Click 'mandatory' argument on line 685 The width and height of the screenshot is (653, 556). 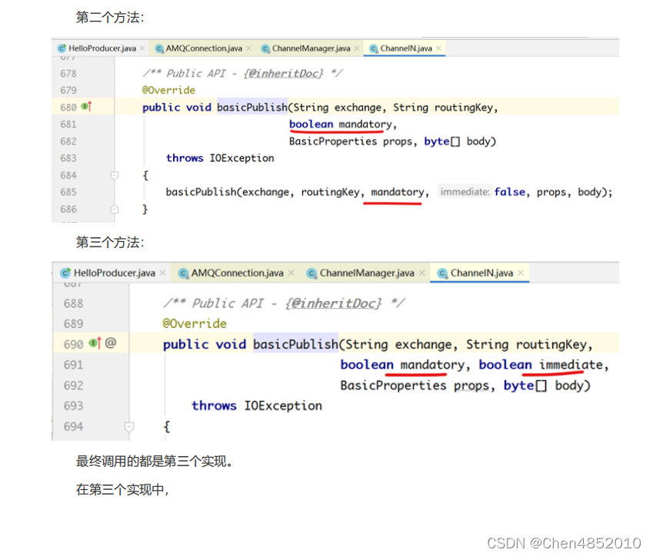point(398,192)
